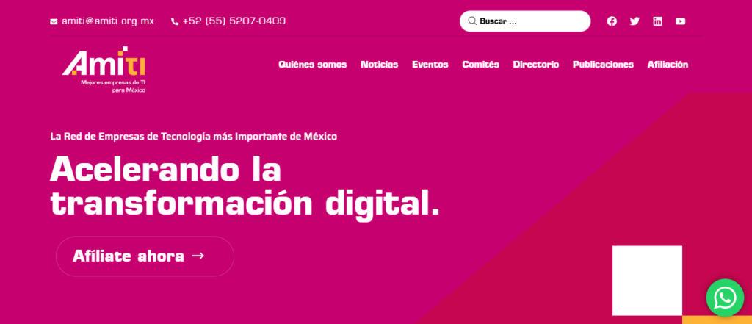Navigate to Publicaciones
This screenshot has width=752, height=324.
(603, 65)
